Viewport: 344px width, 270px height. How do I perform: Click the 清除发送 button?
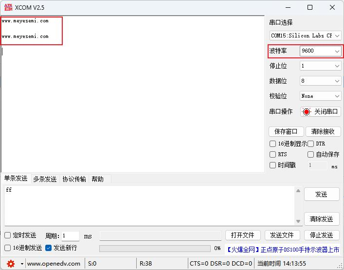(x=322, y=219)
